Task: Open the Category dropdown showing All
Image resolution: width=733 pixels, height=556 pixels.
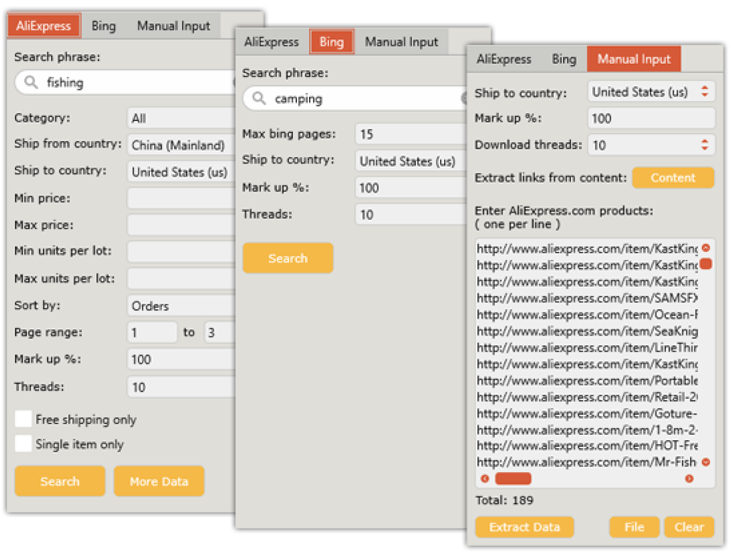Action: click(x=178, y=118)
